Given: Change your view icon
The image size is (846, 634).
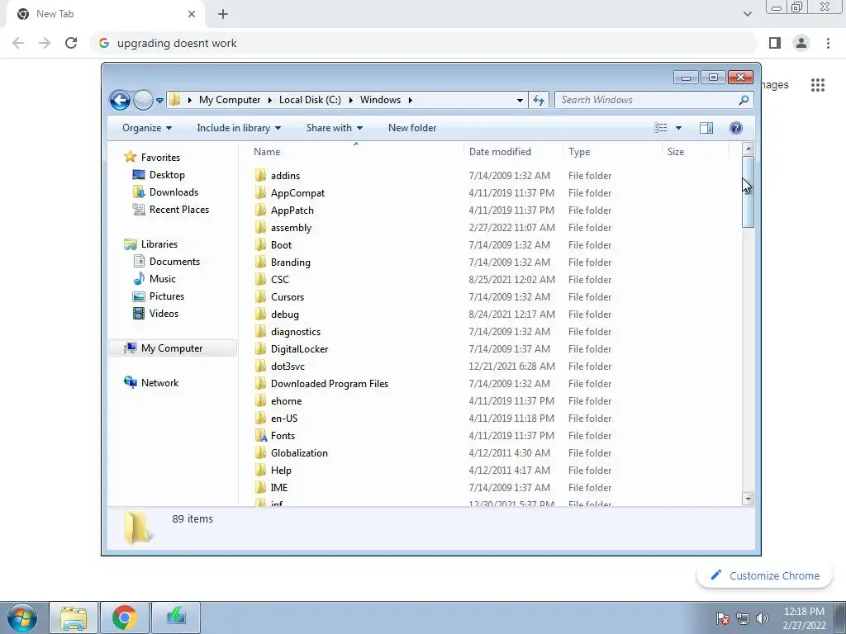Looking at the screenshot, I should (660, 128).
